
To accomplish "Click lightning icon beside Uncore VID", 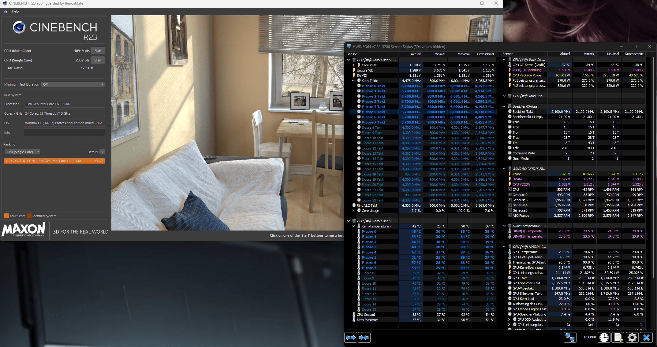I will coord(354,70).
